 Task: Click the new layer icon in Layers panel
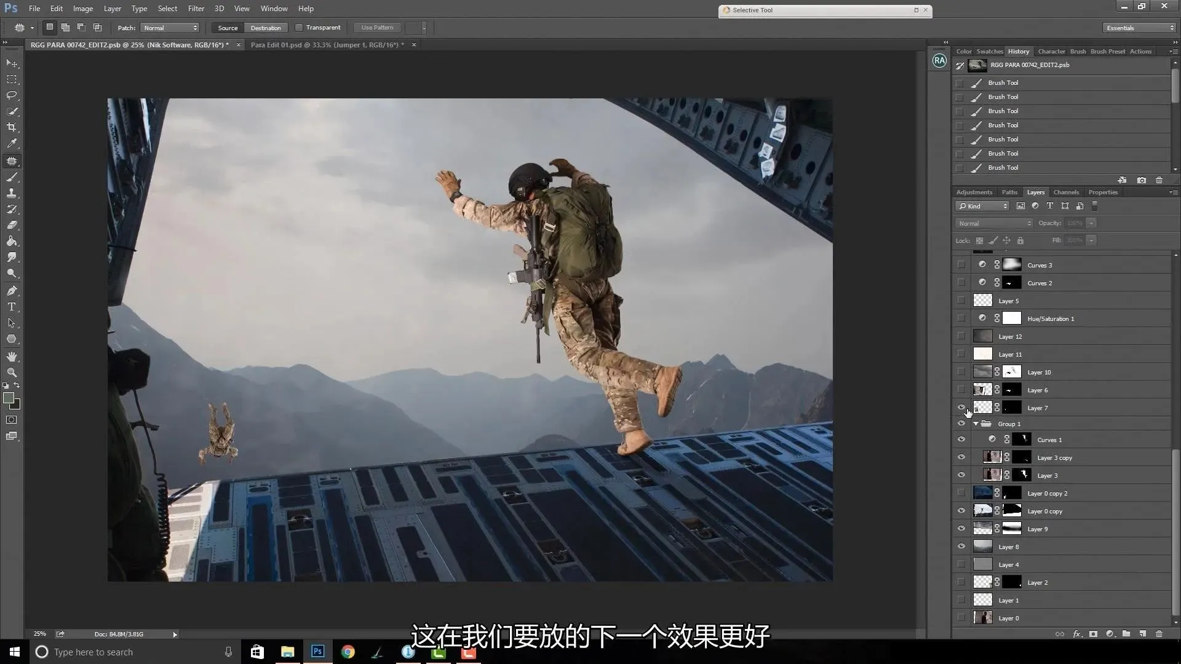click(x=1142, y=634)
